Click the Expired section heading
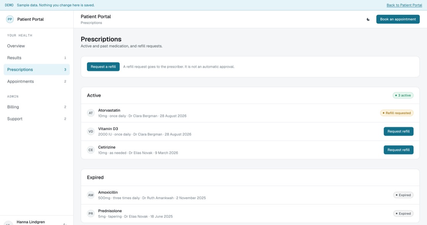Viewport: 427px width, 225px height. pyautogui.click(x=95, y=177)
